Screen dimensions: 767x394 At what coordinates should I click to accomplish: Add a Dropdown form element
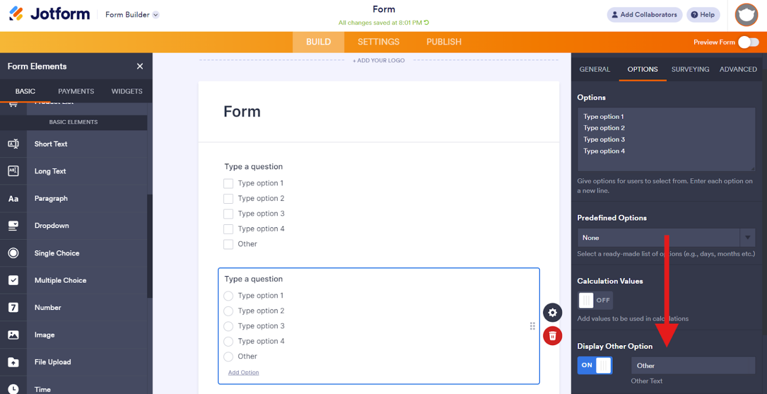pos(51,225)
